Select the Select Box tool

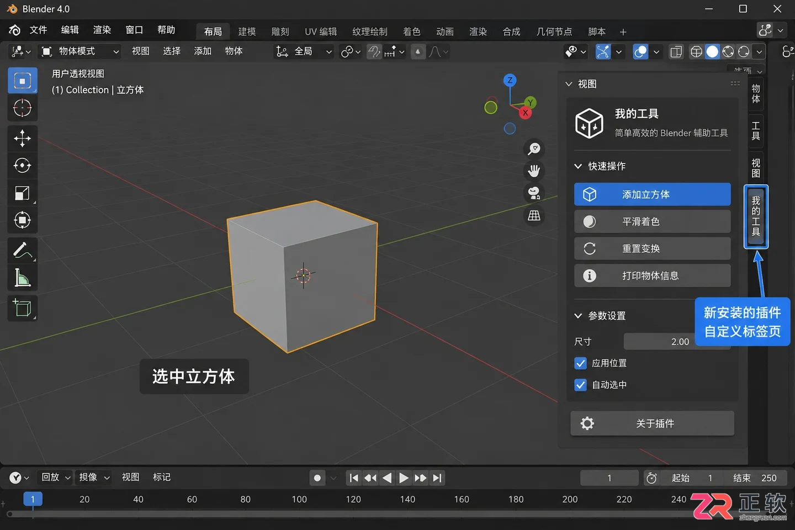(x=22, y=81)
